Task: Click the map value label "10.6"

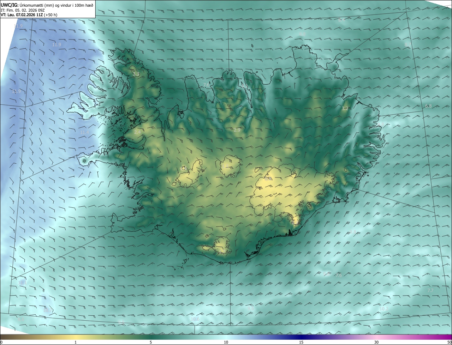Action: click(195, 319)
